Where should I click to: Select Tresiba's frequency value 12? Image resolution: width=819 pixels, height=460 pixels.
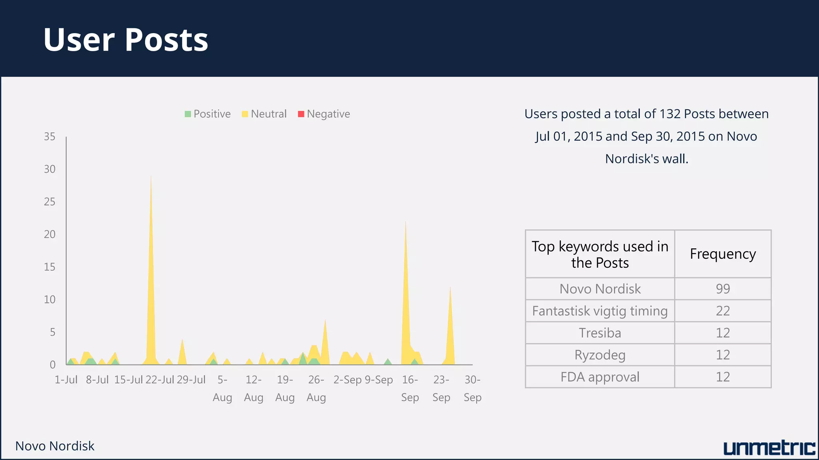(x=723, y=333)
